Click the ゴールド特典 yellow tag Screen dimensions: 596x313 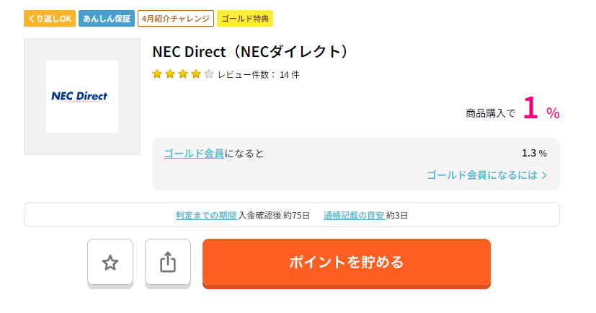[x=245, y=19]
